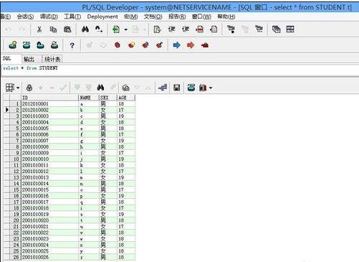Viewport: 359px width, 262px height.
Task: Select the NAME cell 'k' in row 11
Action: pos(89,165)
